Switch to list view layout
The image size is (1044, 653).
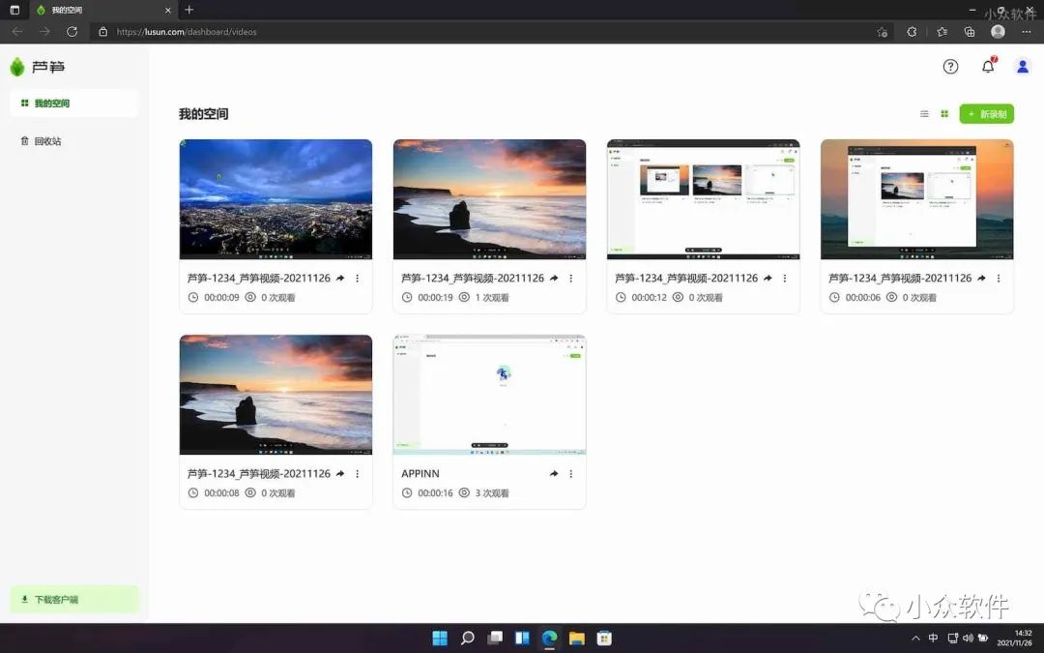pyautogui.click(x=924, y=114)
